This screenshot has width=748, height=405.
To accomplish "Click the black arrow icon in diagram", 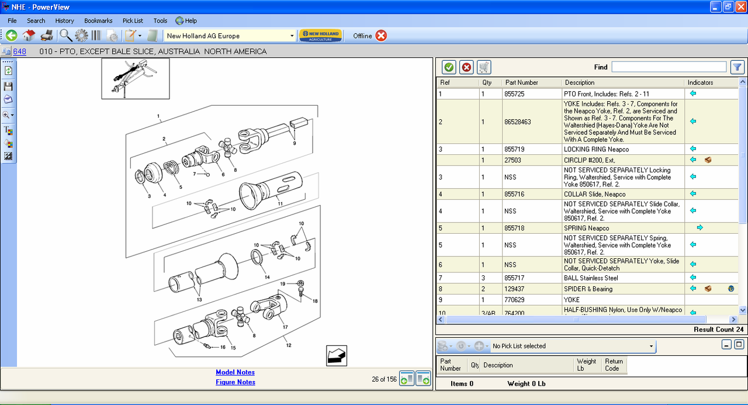I will point(337,356).
